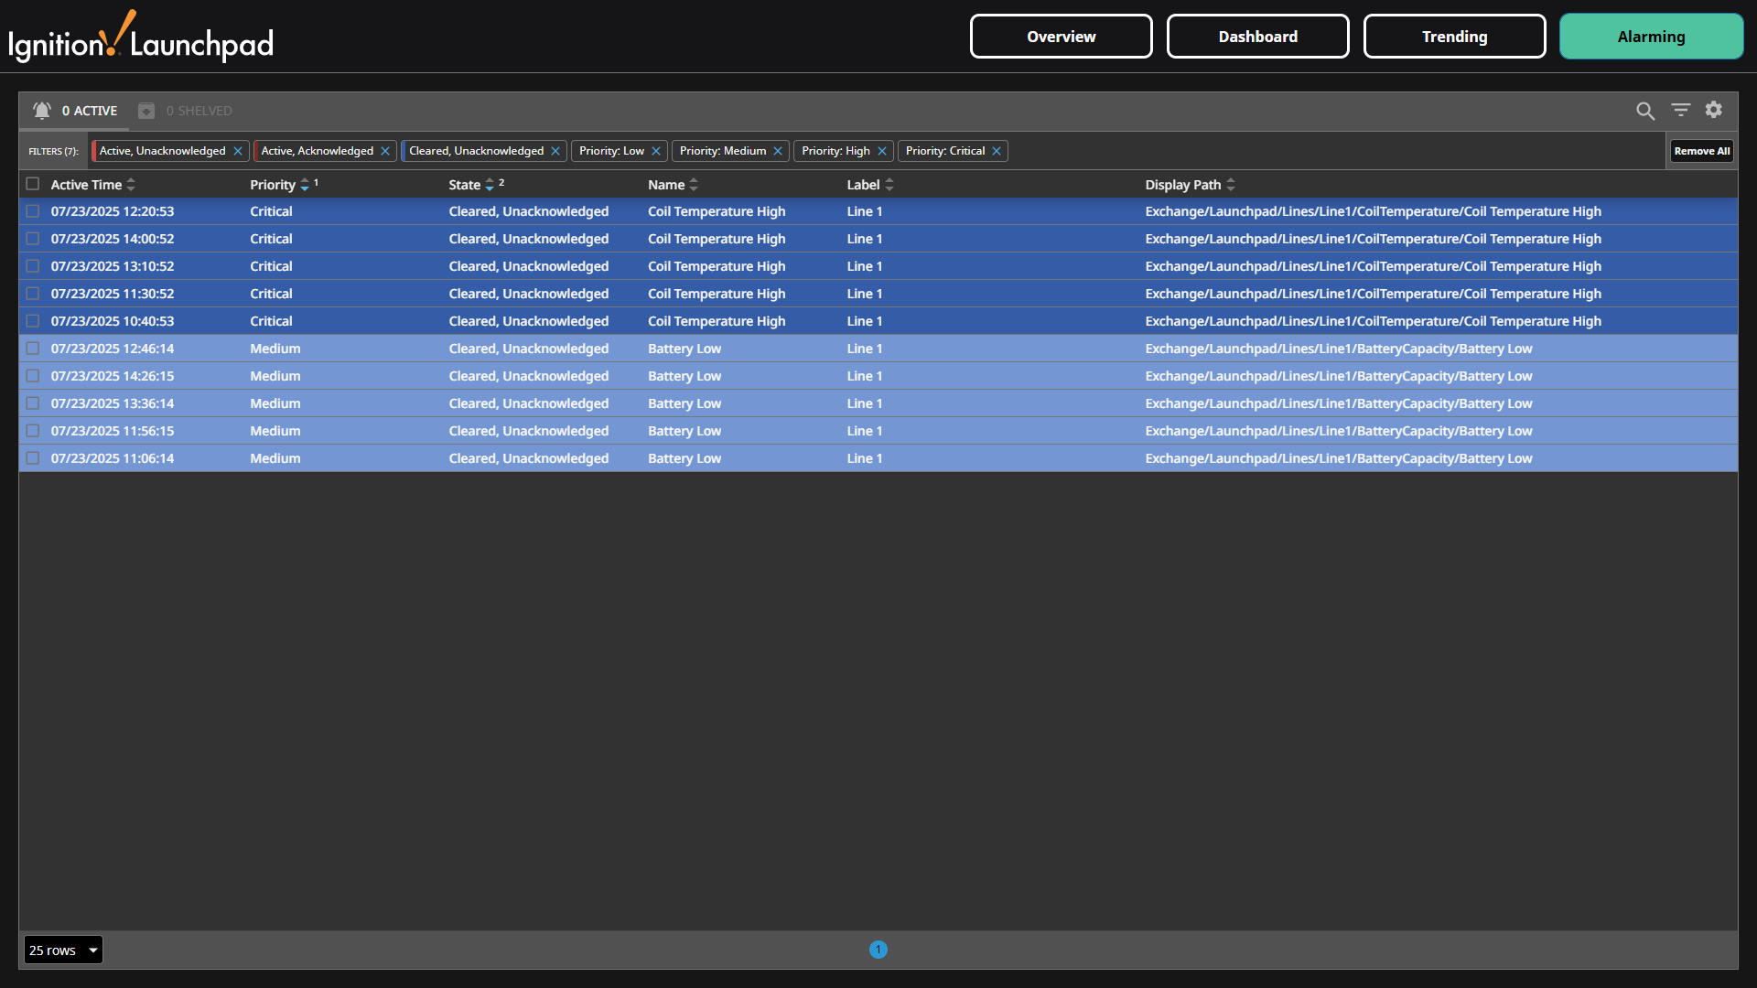
Task: Switch to the Trending tab
Action: [1454, 37]
